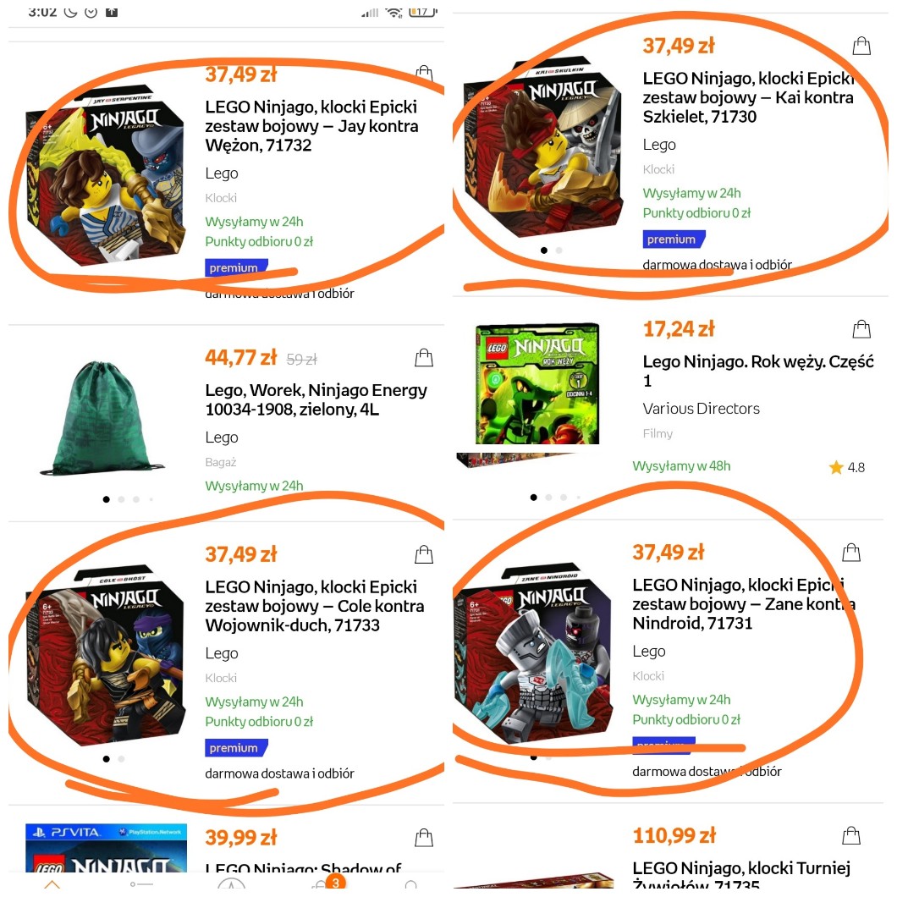Open Zane kontra Nindroid box image
The height and width of the screenshot is (897, 897).
[x=534, y=654]
